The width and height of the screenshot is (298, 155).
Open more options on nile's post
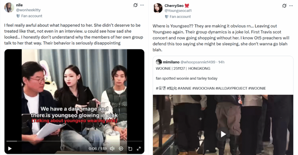pos(142,5)
